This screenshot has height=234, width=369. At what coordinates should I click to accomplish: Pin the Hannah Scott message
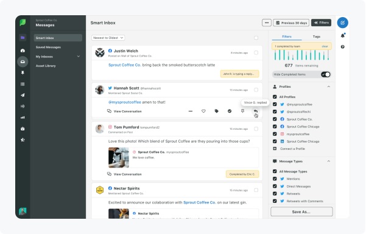pyautogui.click(x=242, y=111)
